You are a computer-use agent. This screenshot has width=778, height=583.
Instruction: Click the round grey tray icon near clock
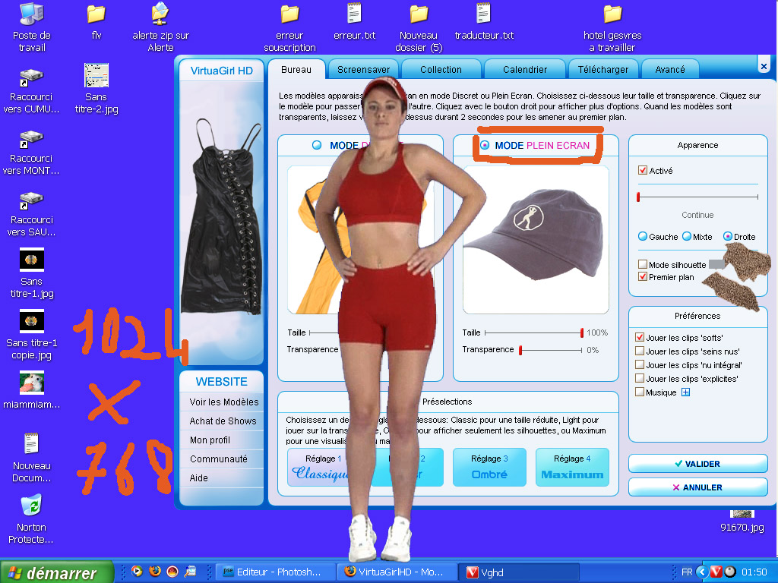point(730,572)
